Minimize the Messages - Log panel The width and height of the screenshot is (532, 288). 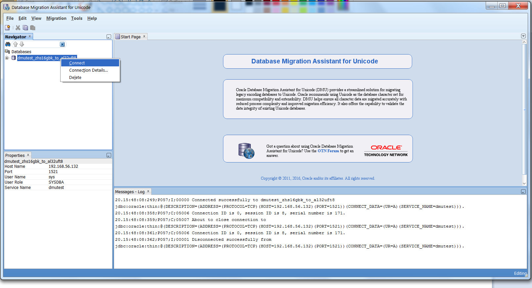point(523,192)
